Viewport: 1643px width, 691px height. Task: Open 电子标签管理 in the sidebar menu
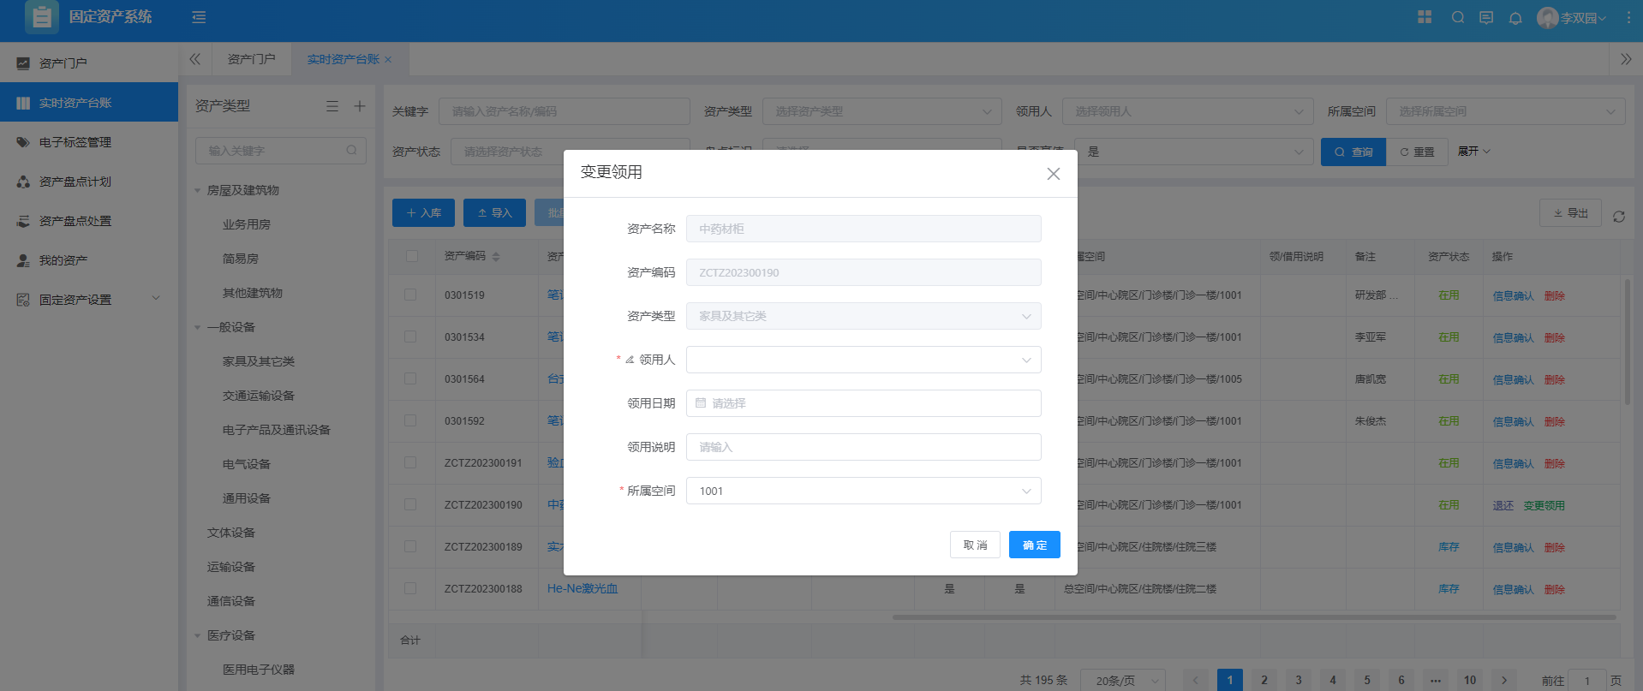pyautogui.click(x=75, y=142)
